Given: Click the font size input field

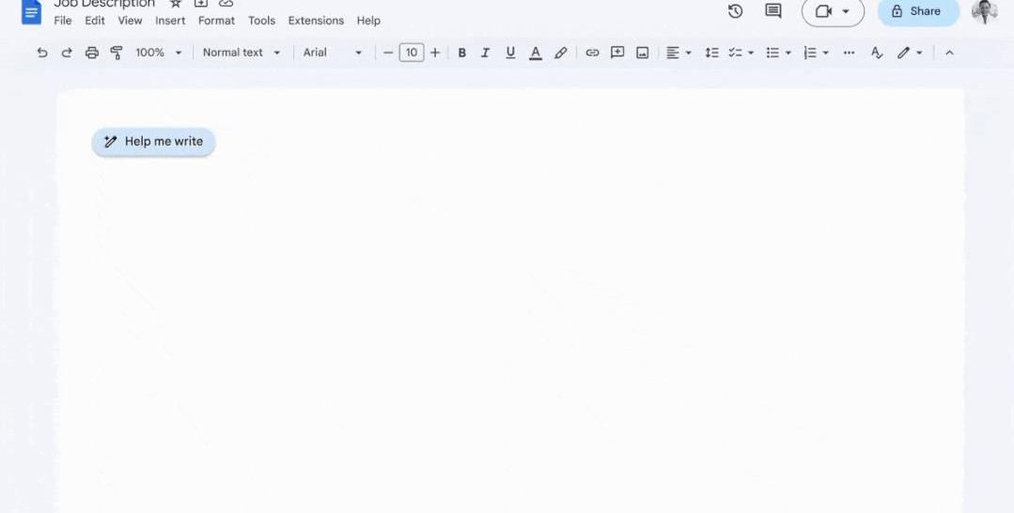Looking at the screenshot, I should pyautogui.click(x=412, y=53).
